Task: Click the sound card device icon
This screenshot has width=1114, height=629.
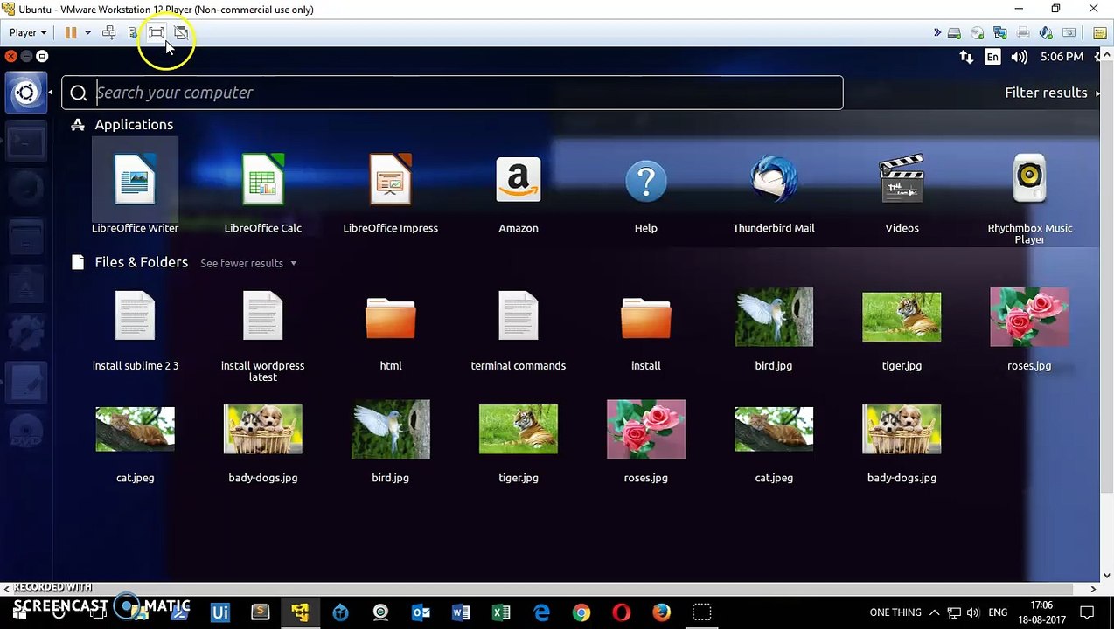Action: [1046, 33]
